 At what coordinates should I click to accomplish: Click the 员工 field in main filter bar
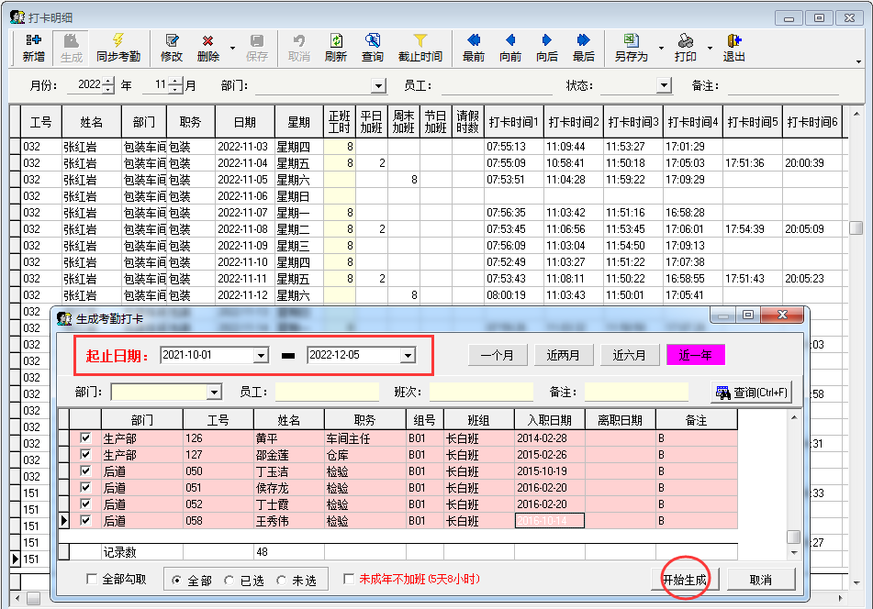(497, 85)
